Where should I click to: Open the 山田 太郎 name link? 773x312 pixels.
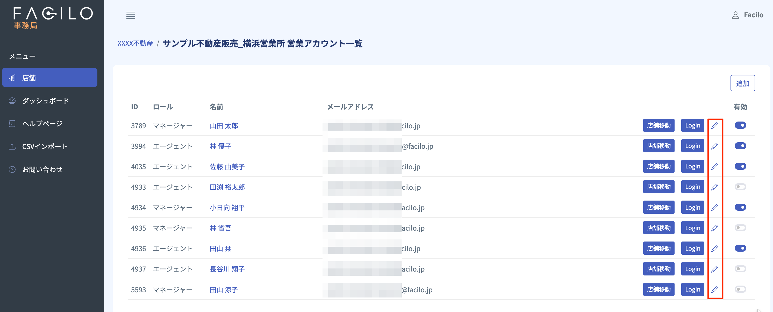pos(224,125)
